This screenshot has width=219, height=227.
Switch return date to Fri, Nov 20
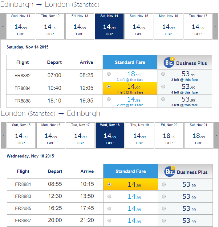tap(169, 135)
